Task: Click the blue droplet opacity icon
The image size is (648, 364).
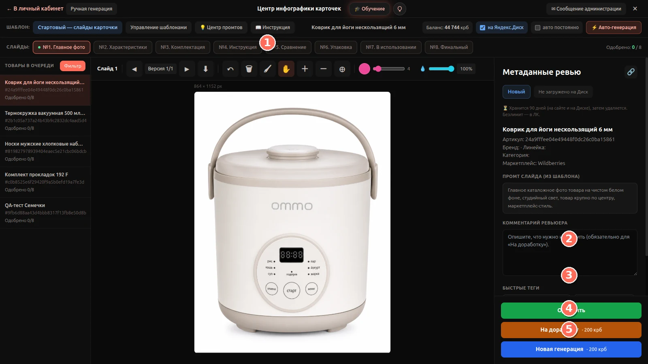Action: click(x=423, y=69)
